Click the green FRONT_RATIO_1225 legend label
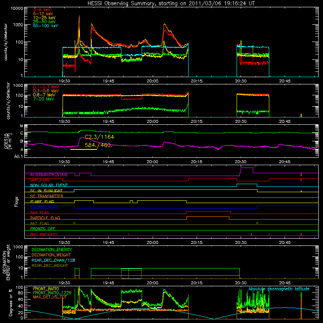Screen dimensions: 323x323 (x=52, y=293)
